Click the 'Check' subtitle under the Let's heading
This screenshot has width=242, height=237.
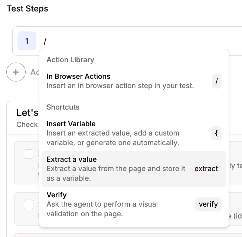coord(27,125)
